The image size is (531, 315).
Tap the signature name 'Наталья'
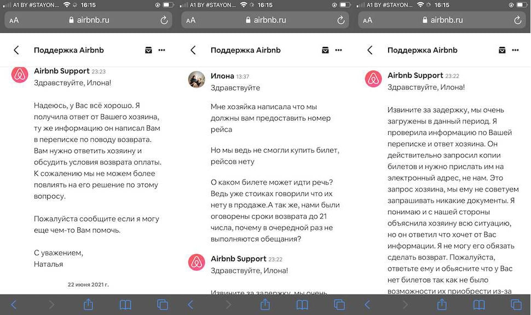click(x=48, y=264)
